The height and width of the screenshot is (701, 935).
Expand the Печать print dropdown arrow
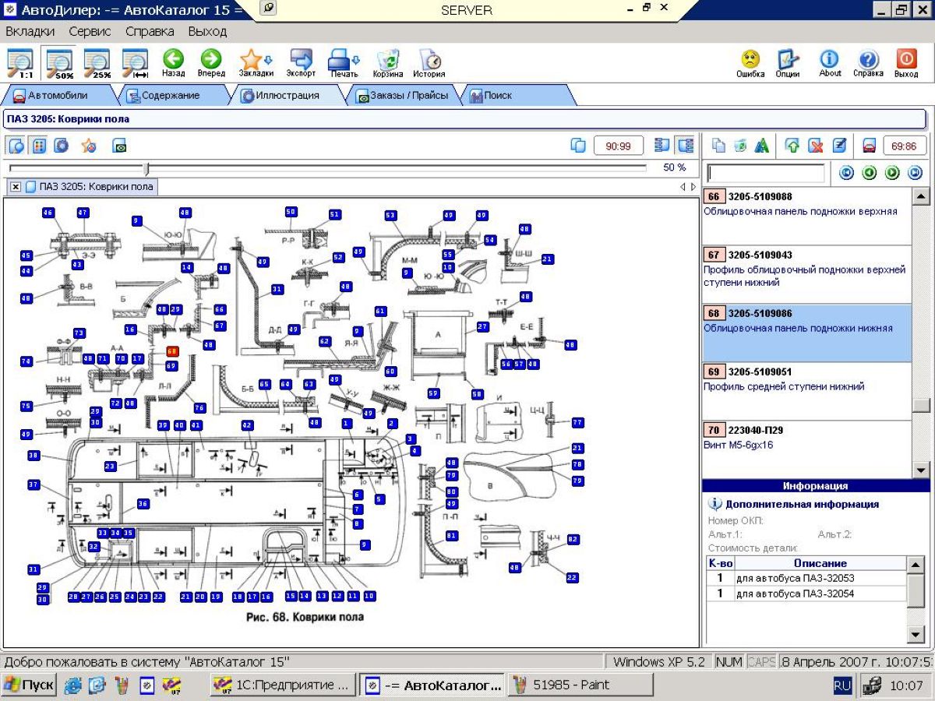(x=356, y=60)
